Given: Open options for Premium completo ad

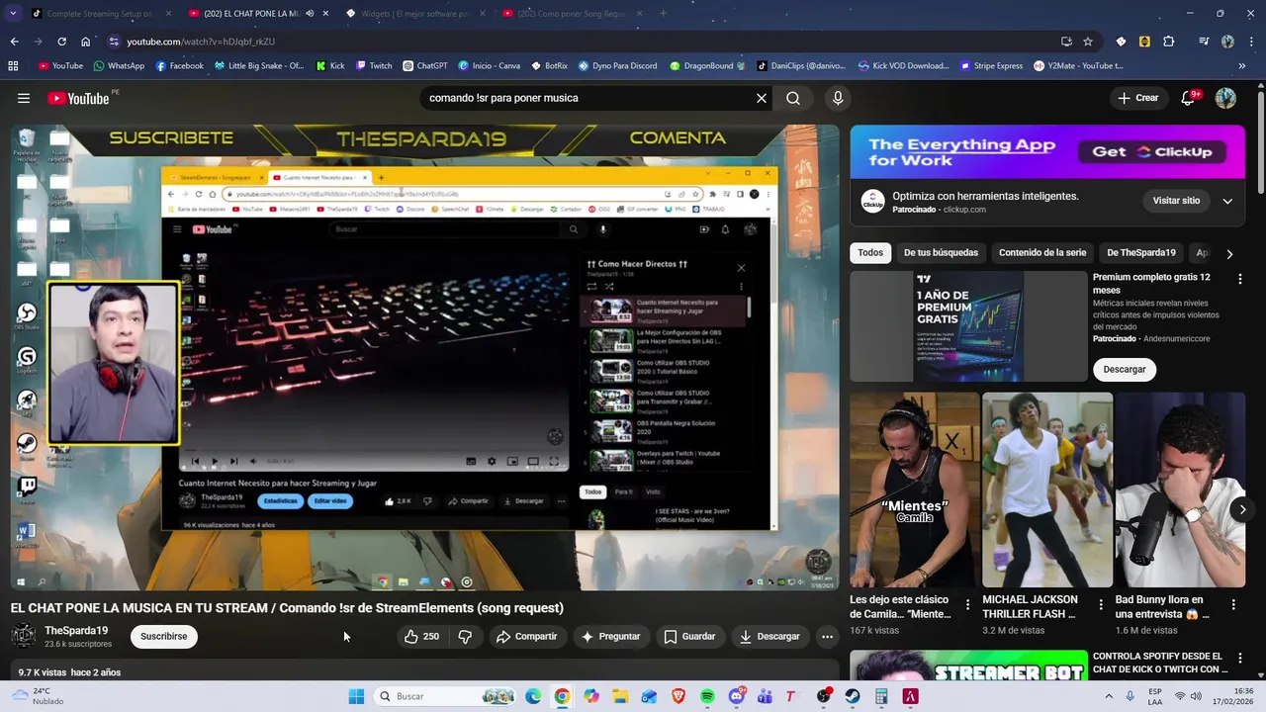Looking at the screenshot, I should (x=1240, y=280).
